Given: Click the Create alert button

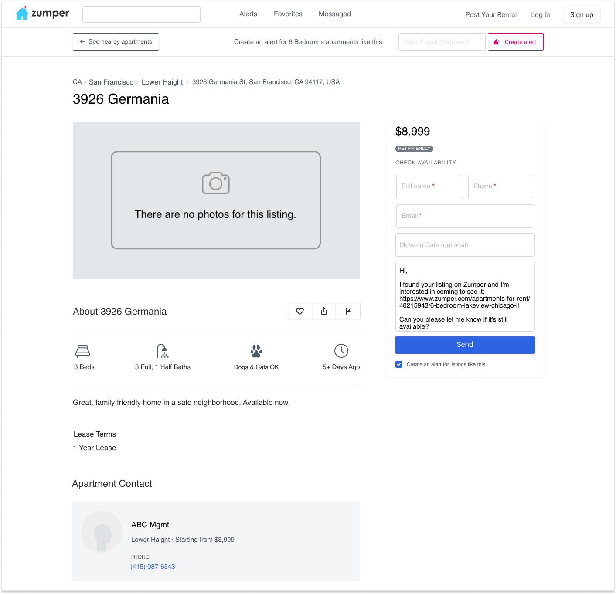Looking at the screenshot, I should coord(515,42).
